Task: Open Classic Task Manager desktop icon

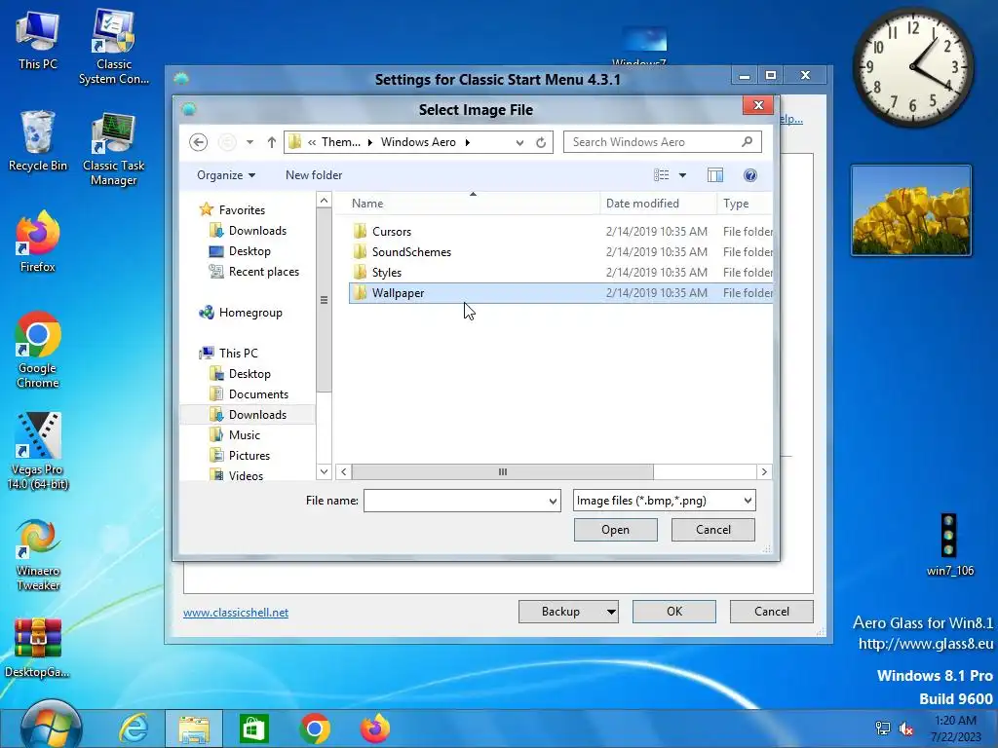Action: point(114,148)
